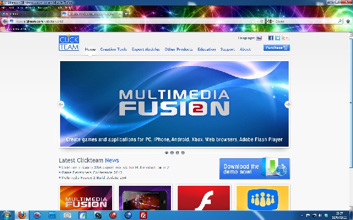The width and height of the screenshot is (353, 220).
Task: Click the Flash export module thumbnail
Action: pos(203,198)
